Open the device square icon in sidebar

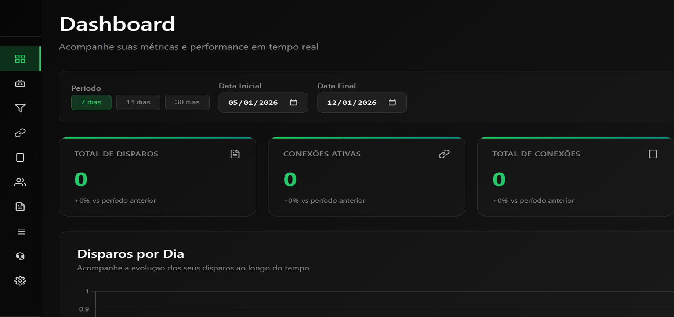[x=20, y=158]
